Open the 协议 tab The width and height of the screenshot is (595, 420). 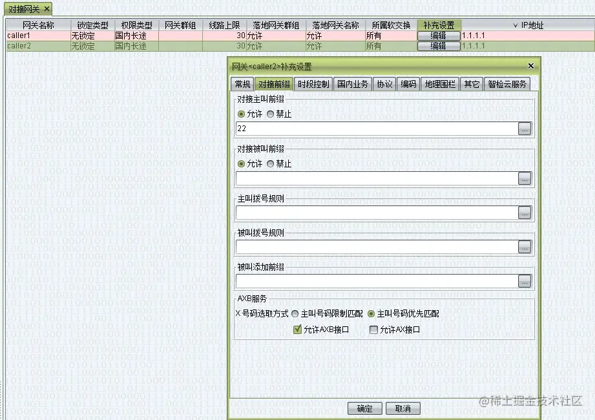click(x=384, y=84)
